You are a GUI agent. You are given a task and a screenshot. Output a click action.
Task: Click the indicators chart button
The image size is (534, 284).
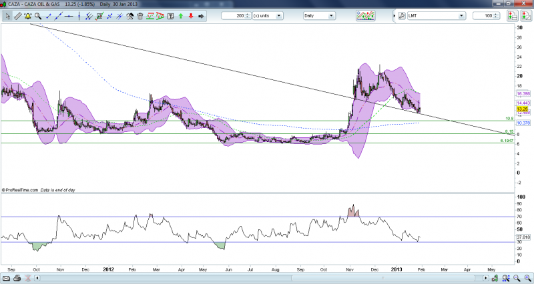click(366, 15)
